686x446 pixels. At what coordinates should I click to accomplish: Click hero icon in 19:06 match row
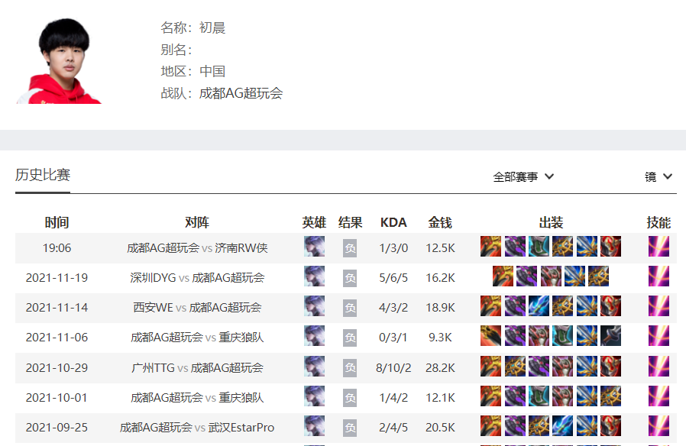pos(314,246)
